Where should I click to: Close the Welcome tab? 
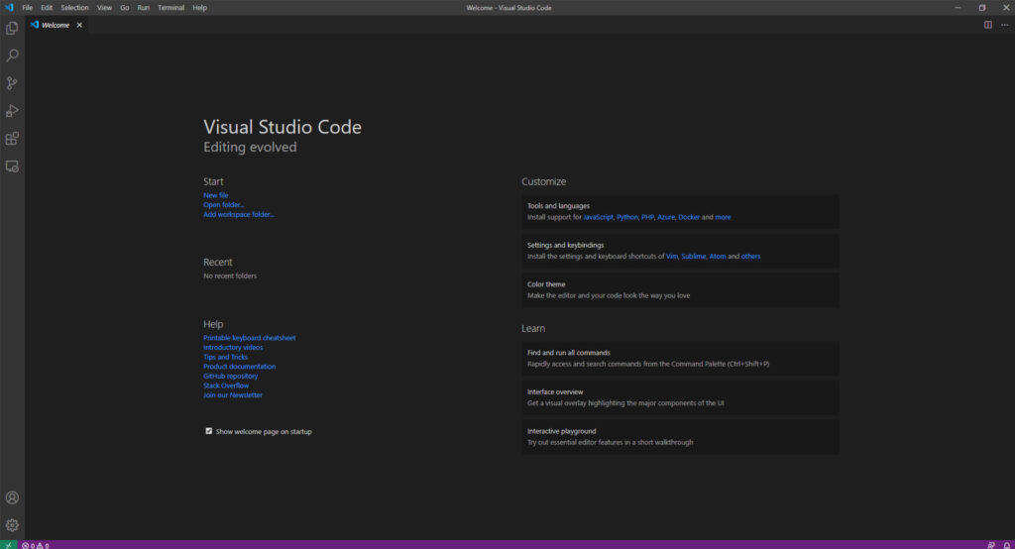79,25
